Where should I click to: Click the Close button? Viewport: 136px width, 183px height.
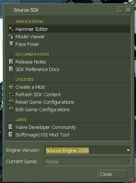[112, 174]
